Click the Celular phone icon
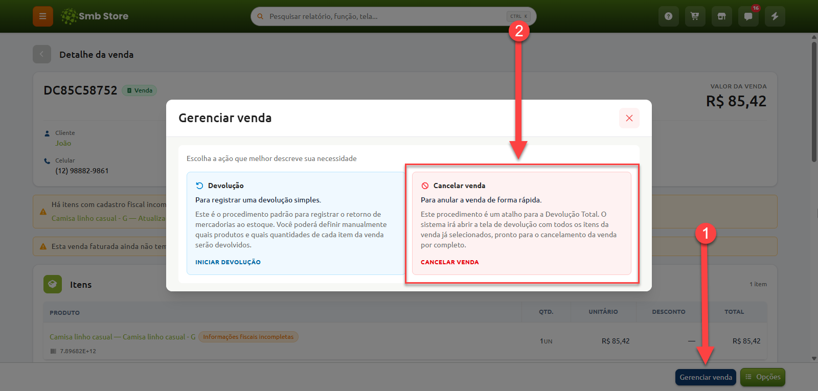 tap(47, 161)
